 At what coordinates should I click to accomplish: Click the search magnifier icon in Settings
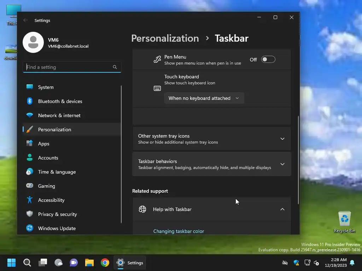tap(115, 67)
